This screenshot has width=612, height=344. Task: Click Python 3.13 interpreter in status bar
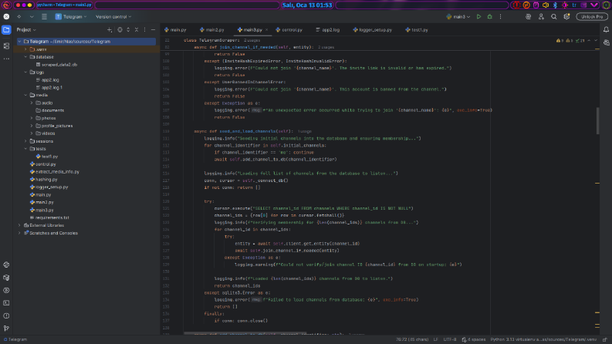pos(543,339)
